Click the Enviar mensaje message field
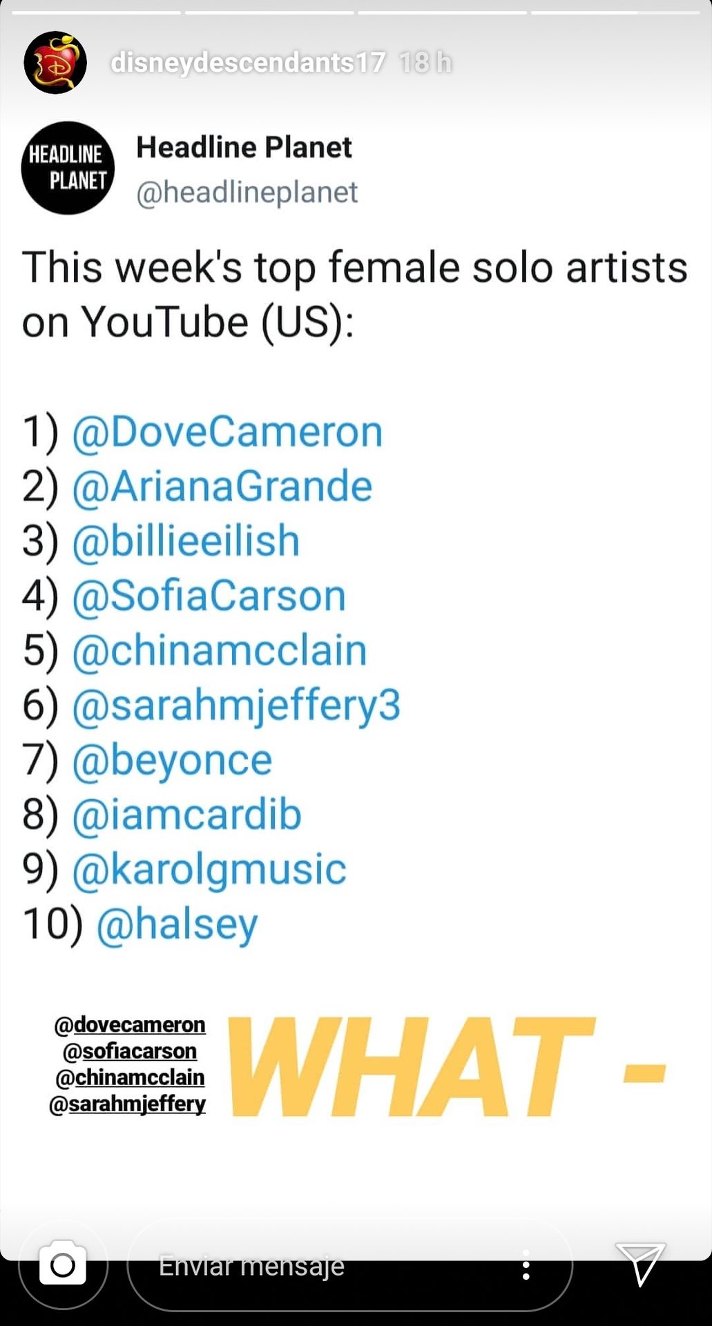This screenshot has height=1326, width=712. pyautogui.click(x=349, y=1265)
